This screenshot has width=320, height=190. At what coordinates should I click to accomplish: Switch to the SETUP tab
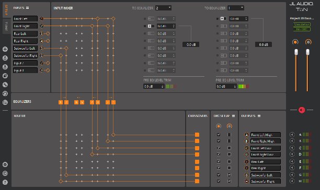pyautogui.click(x=6, y=10)
